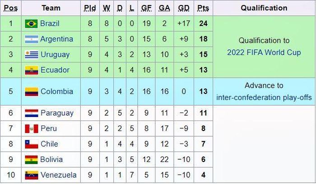Screen dimensions: 316x184
Task: Click the Pts column header abbreviation
Action: pyautogui.click(x=203, y=8)
